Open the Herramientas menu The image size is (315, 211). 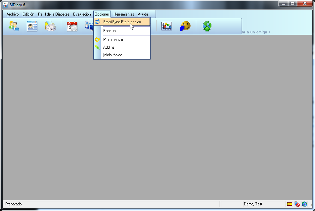point(124,14)
